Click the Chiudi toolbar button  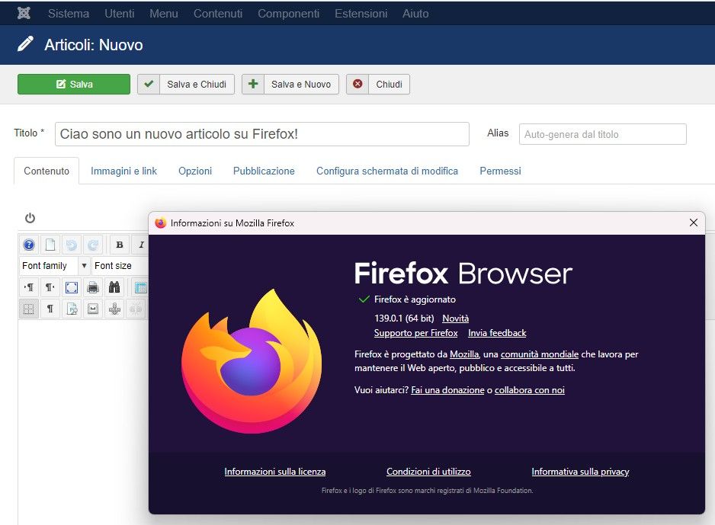pyautogui.click(x=378, y=85)
